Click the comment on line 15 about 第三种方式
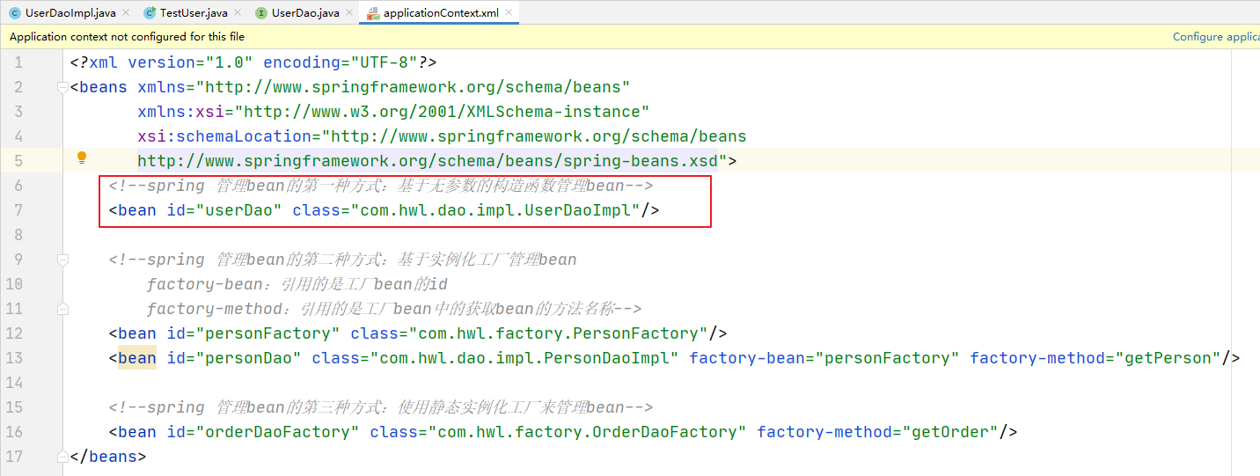The width and height of the screenshot is (1260, 476). [x=381, y=407]
